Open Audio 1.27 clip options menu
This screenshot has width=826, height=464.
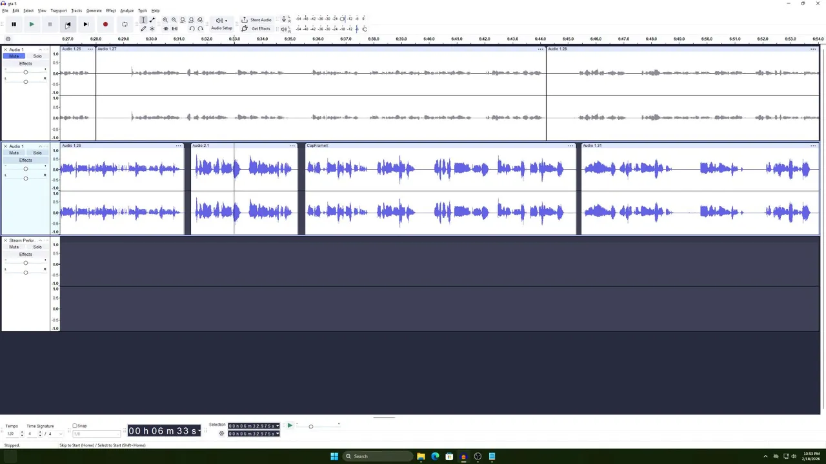point(541,49)
